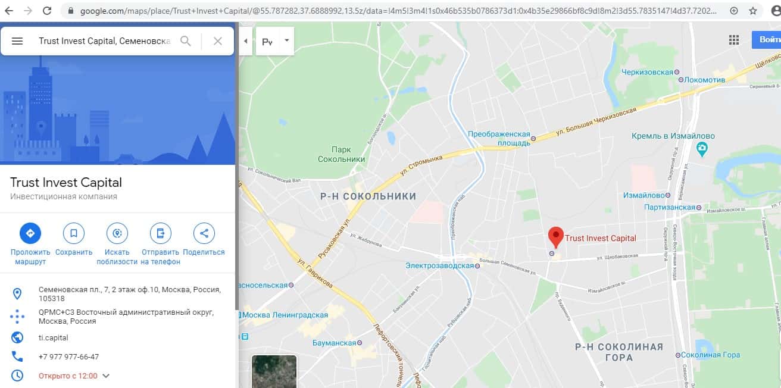Viewport: 781px width, 388px height.
Task: Click the Кремль в Измайлово map marker
Action: tap(702, 148)
